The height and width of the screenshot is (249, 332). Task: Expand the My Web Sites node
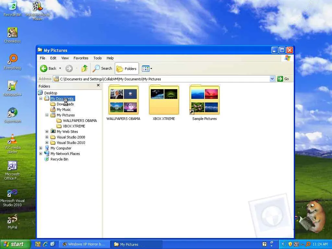(x=47, y=132)
